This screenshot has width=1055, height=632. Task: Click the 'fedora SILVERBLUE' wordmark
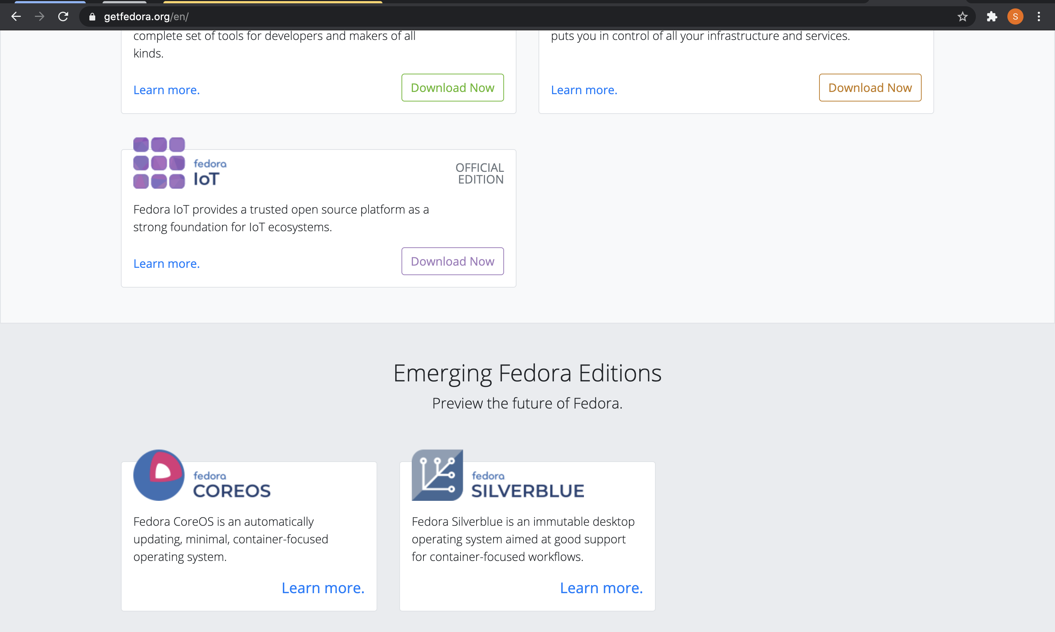[528, 484]
